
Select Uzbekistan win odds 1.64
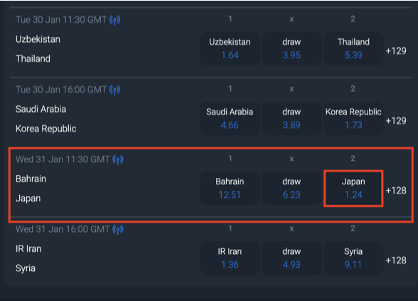[x=230, y=49]
